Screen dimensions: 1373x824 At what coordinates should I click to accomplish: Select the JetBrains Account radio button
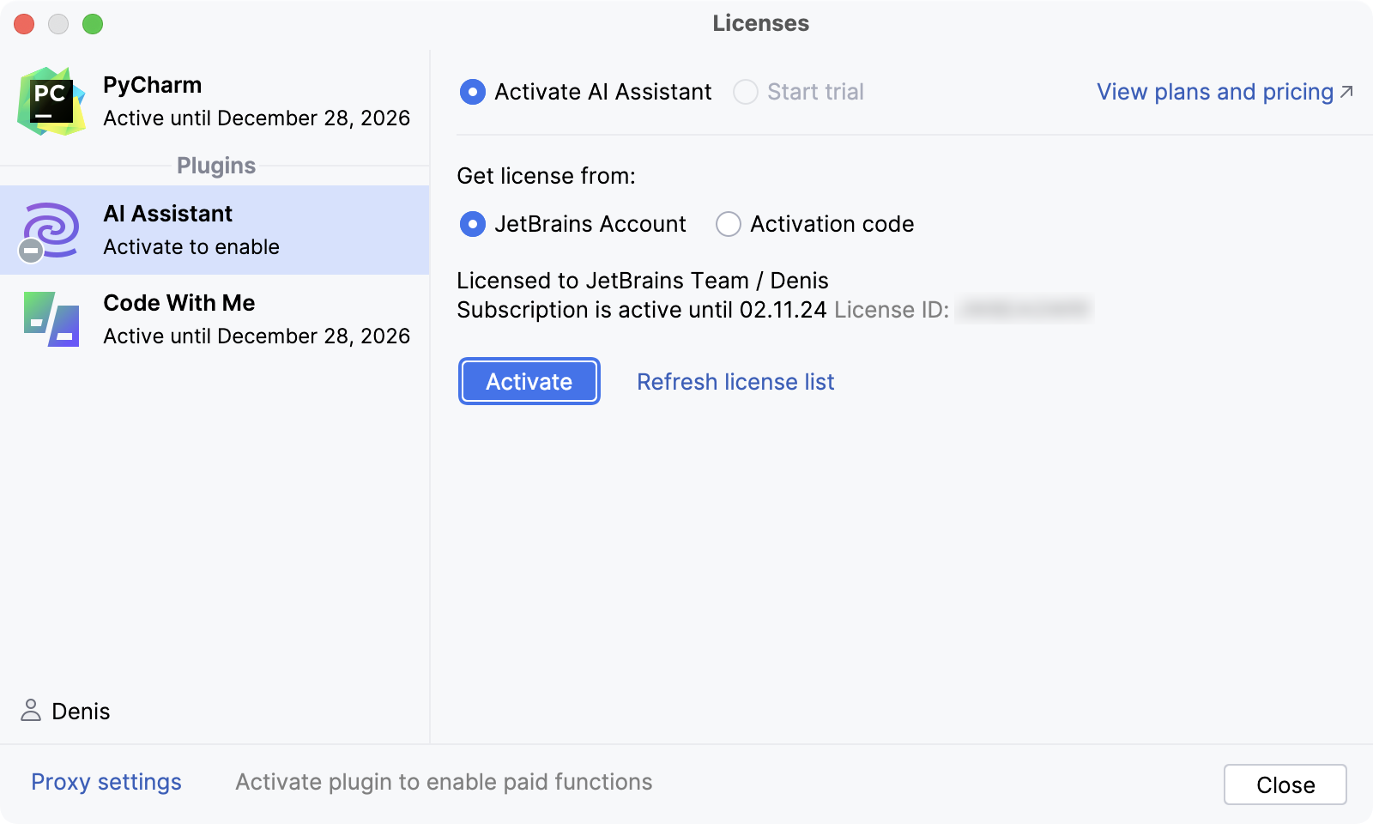pyautogui.click(x=473, y=224)
